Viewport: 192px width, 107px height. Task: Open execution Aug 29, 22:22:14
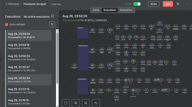tap(29, 91)
